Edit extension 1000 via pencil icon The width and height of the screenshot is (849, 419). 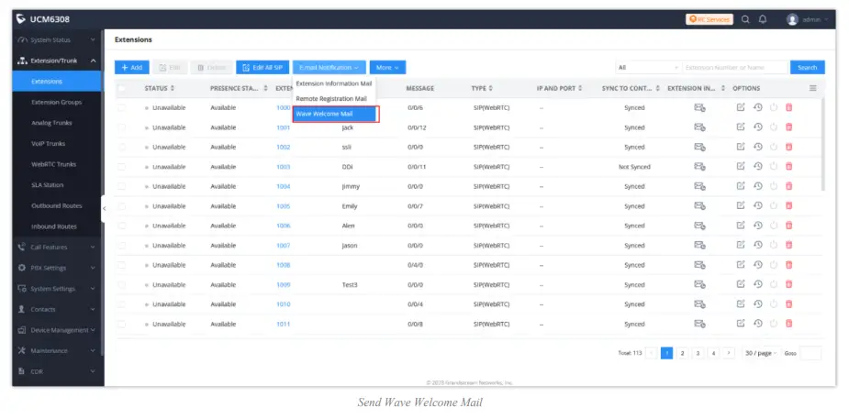point(741,107)
